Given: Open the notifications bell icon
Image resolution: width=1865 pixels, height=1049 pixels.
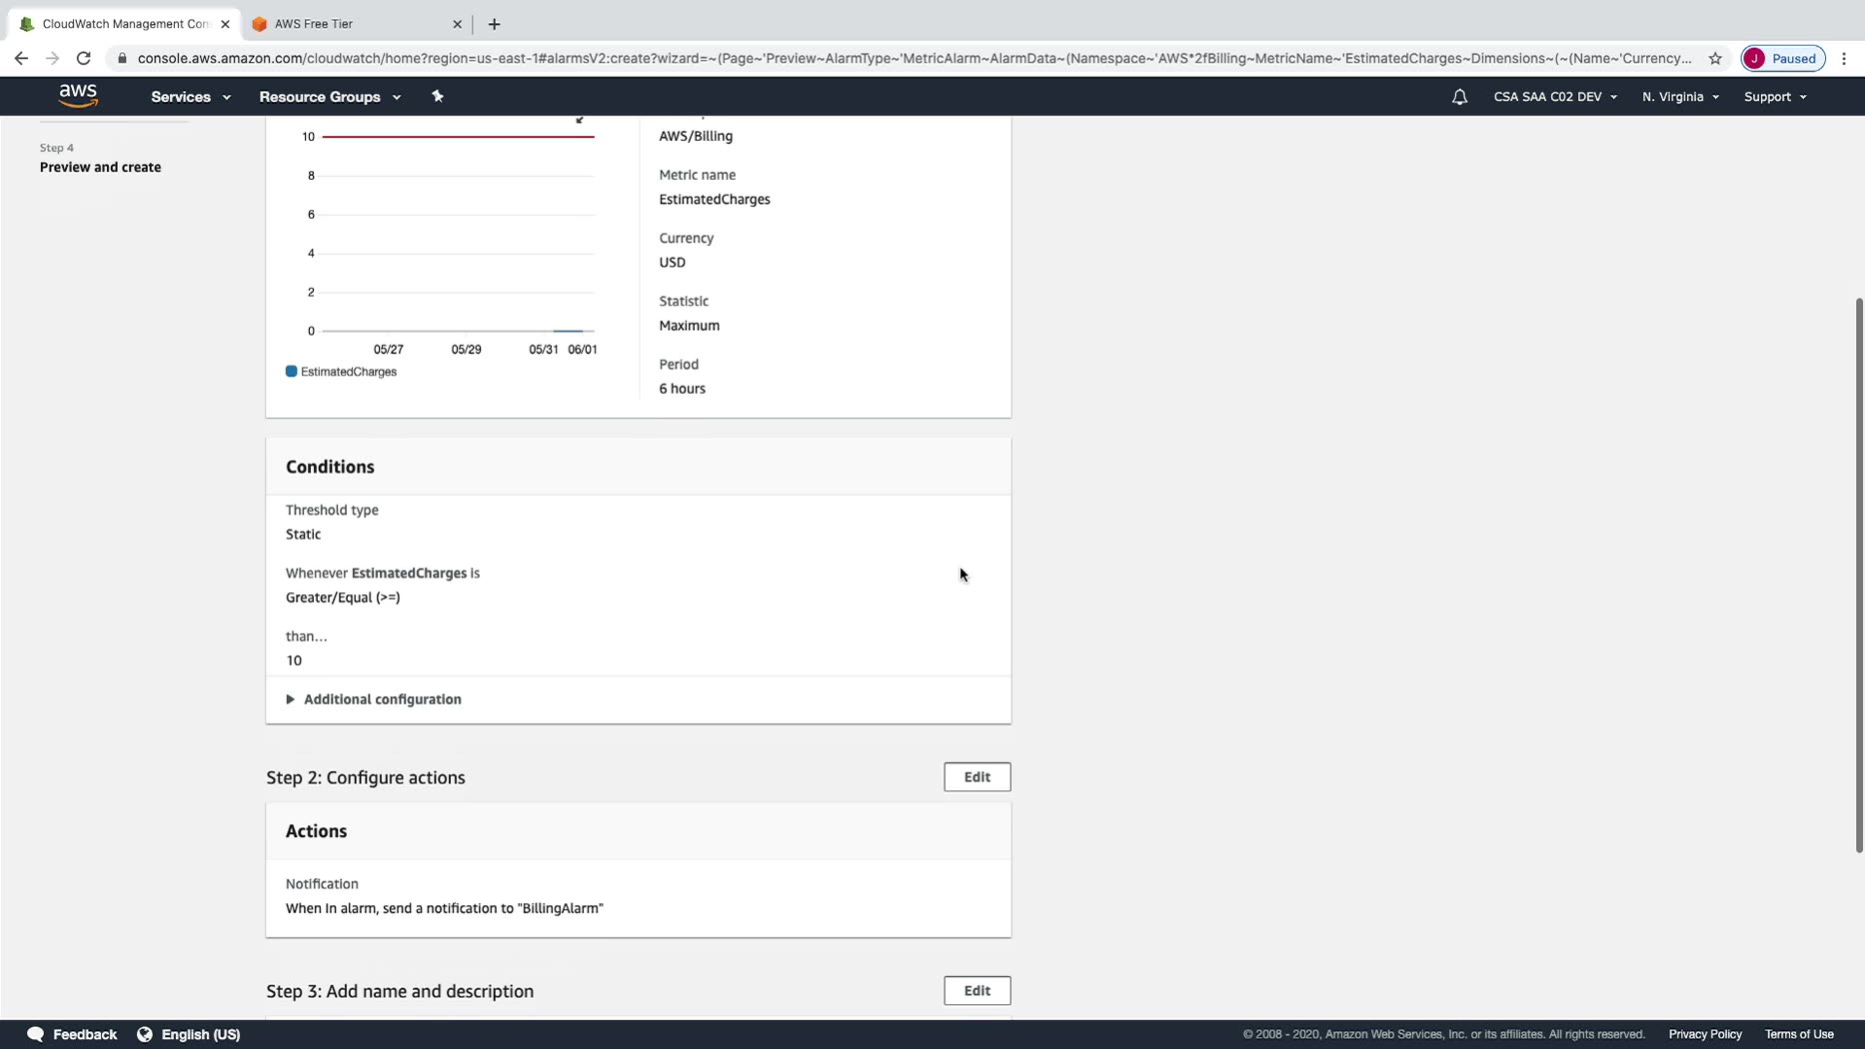Looking at the screenshot, I should coord(1459,97).
